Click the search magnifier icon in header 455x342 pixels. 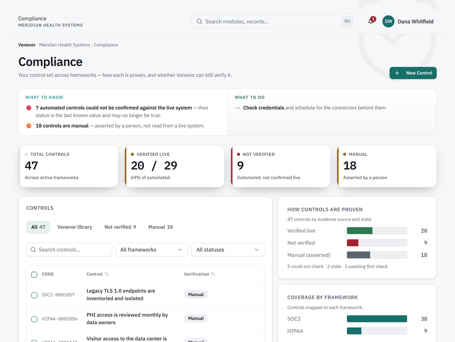199,21
